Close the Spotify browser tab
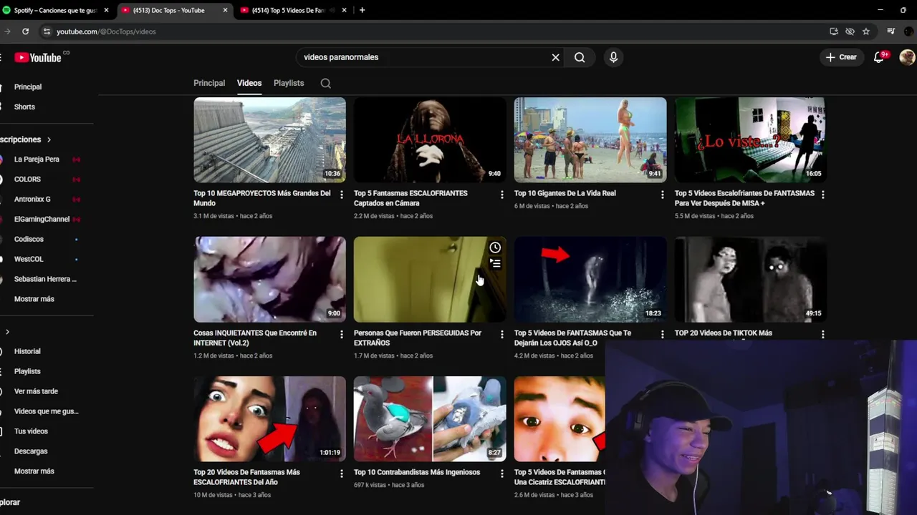 point(106,10)
